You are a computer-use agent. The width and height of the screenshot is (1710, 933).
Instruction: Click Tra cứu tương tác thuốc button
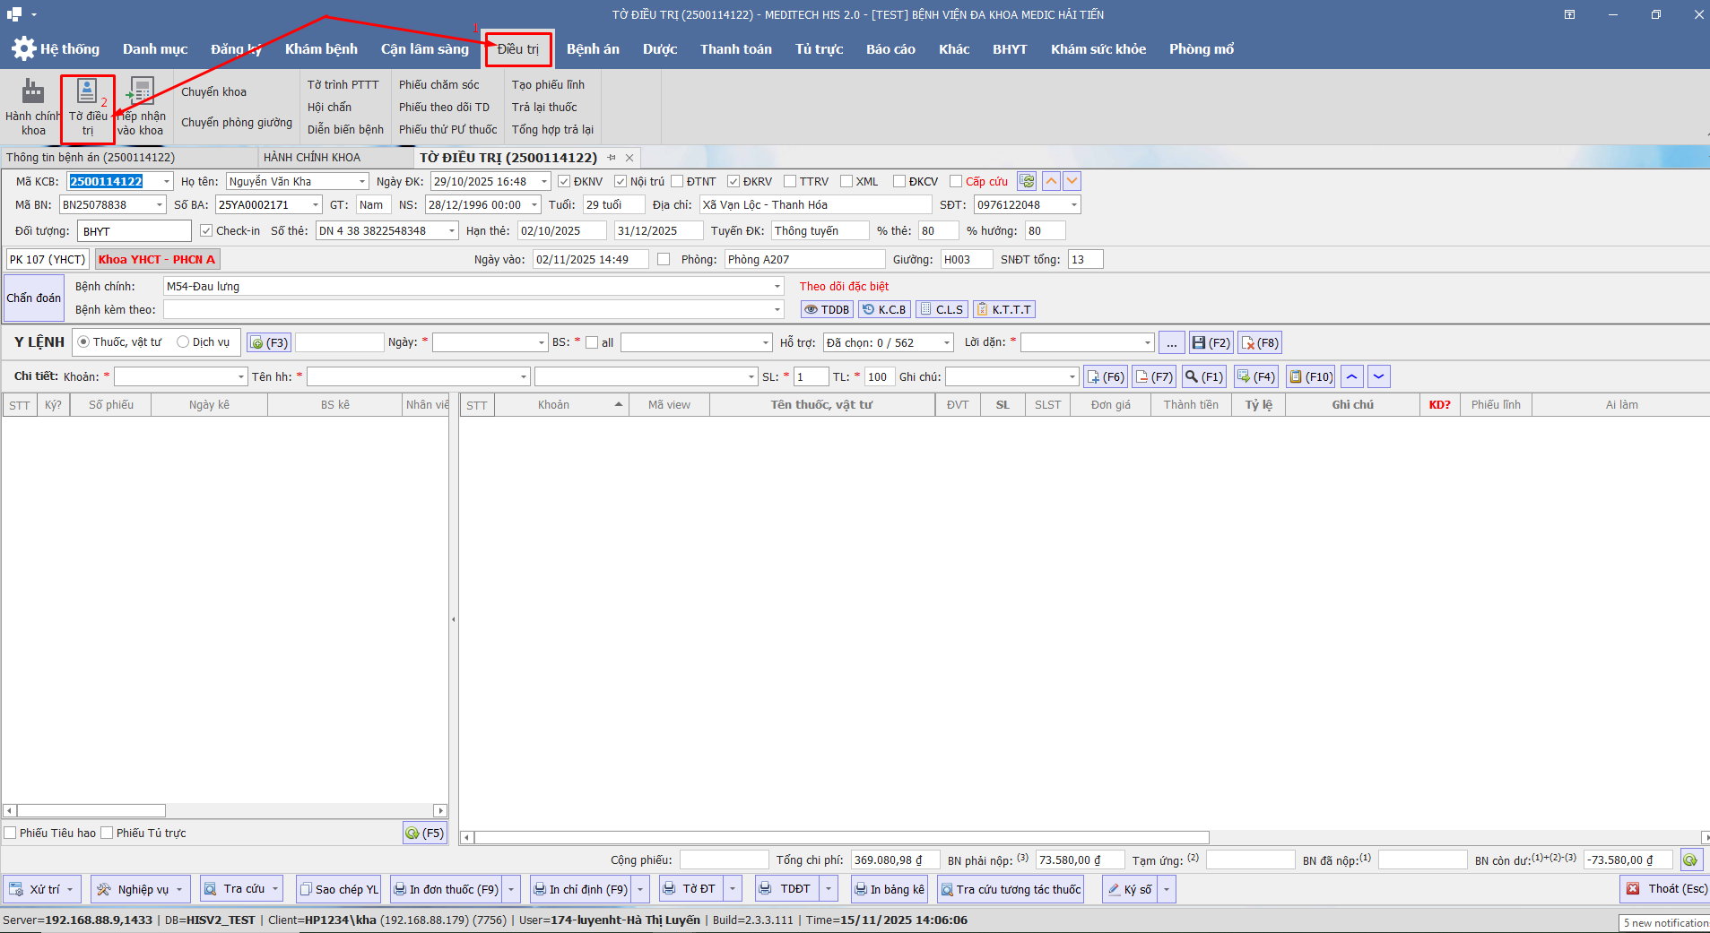point(1010,890)
